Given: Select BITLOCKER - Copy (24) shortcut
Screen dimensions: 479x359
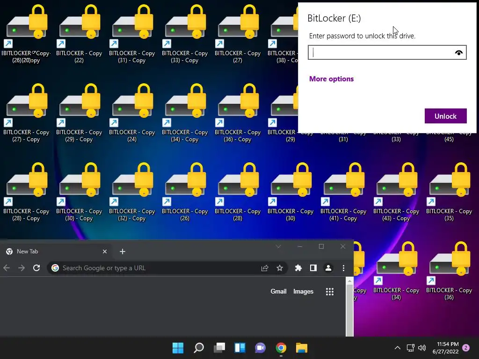Looking at the screenshot, I should pos(132,113).
